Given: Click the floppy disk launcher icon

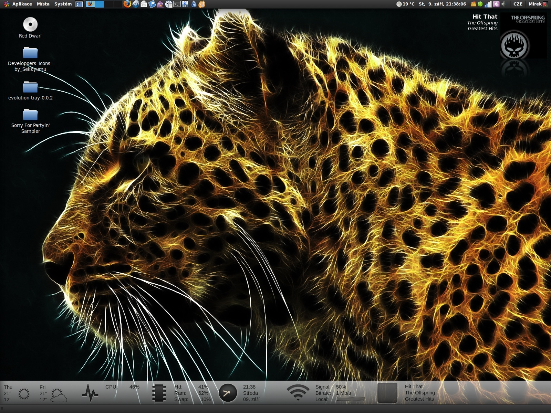Looking at the screenshot, I should [x=185, y=4].
